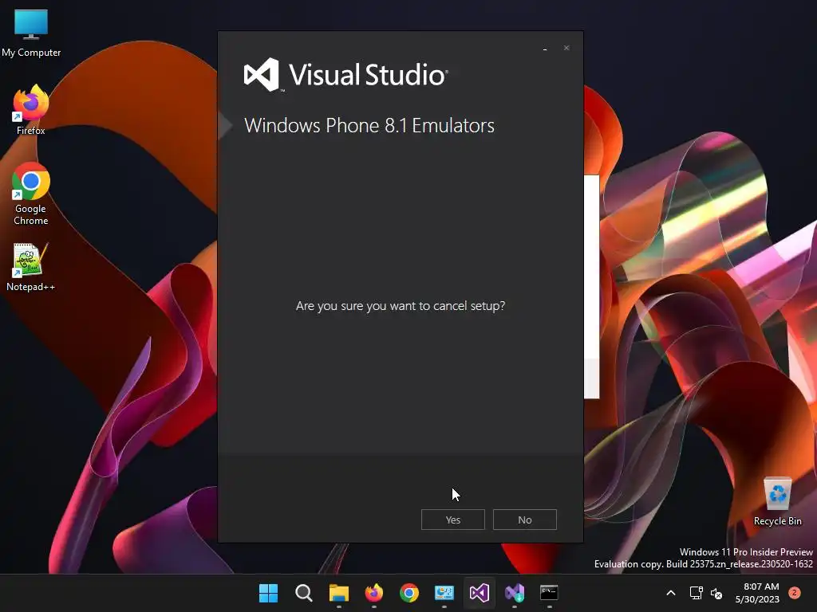Show hidden system tray icons

671,593
